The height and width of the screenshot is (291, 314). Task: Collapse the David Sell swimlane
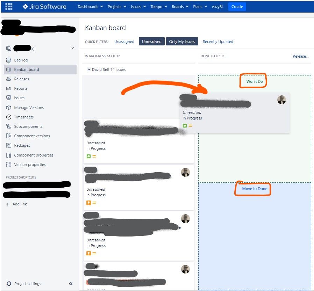click(89, 69)
